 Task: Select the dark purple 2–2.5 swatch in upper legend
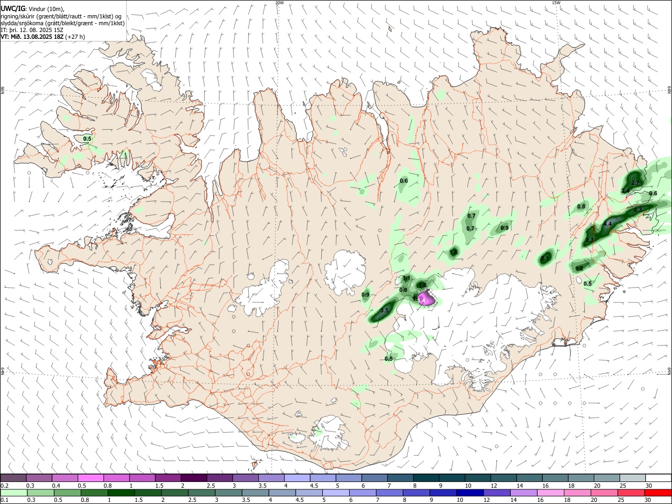pos(194,478)
